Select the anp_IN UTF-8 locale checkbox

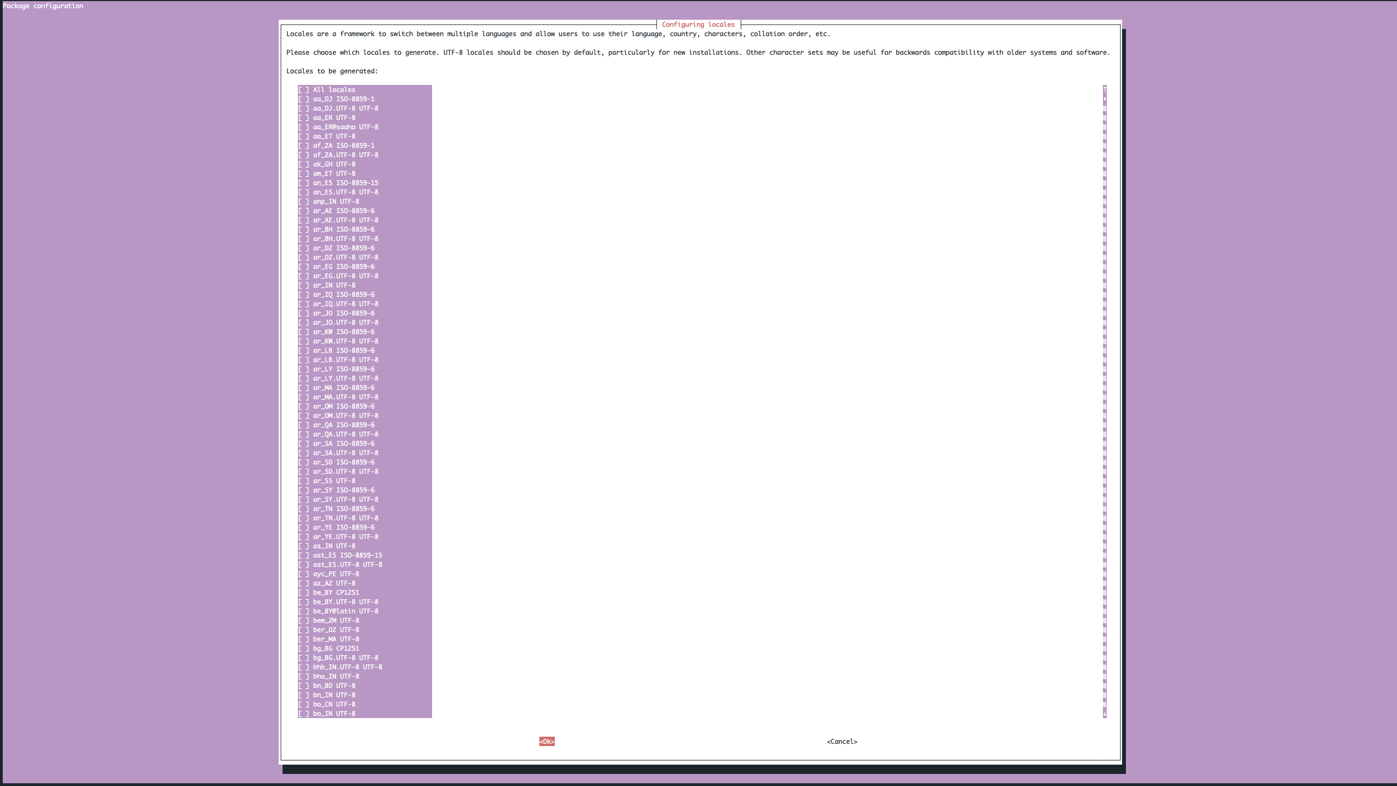[x=304, y=202]
